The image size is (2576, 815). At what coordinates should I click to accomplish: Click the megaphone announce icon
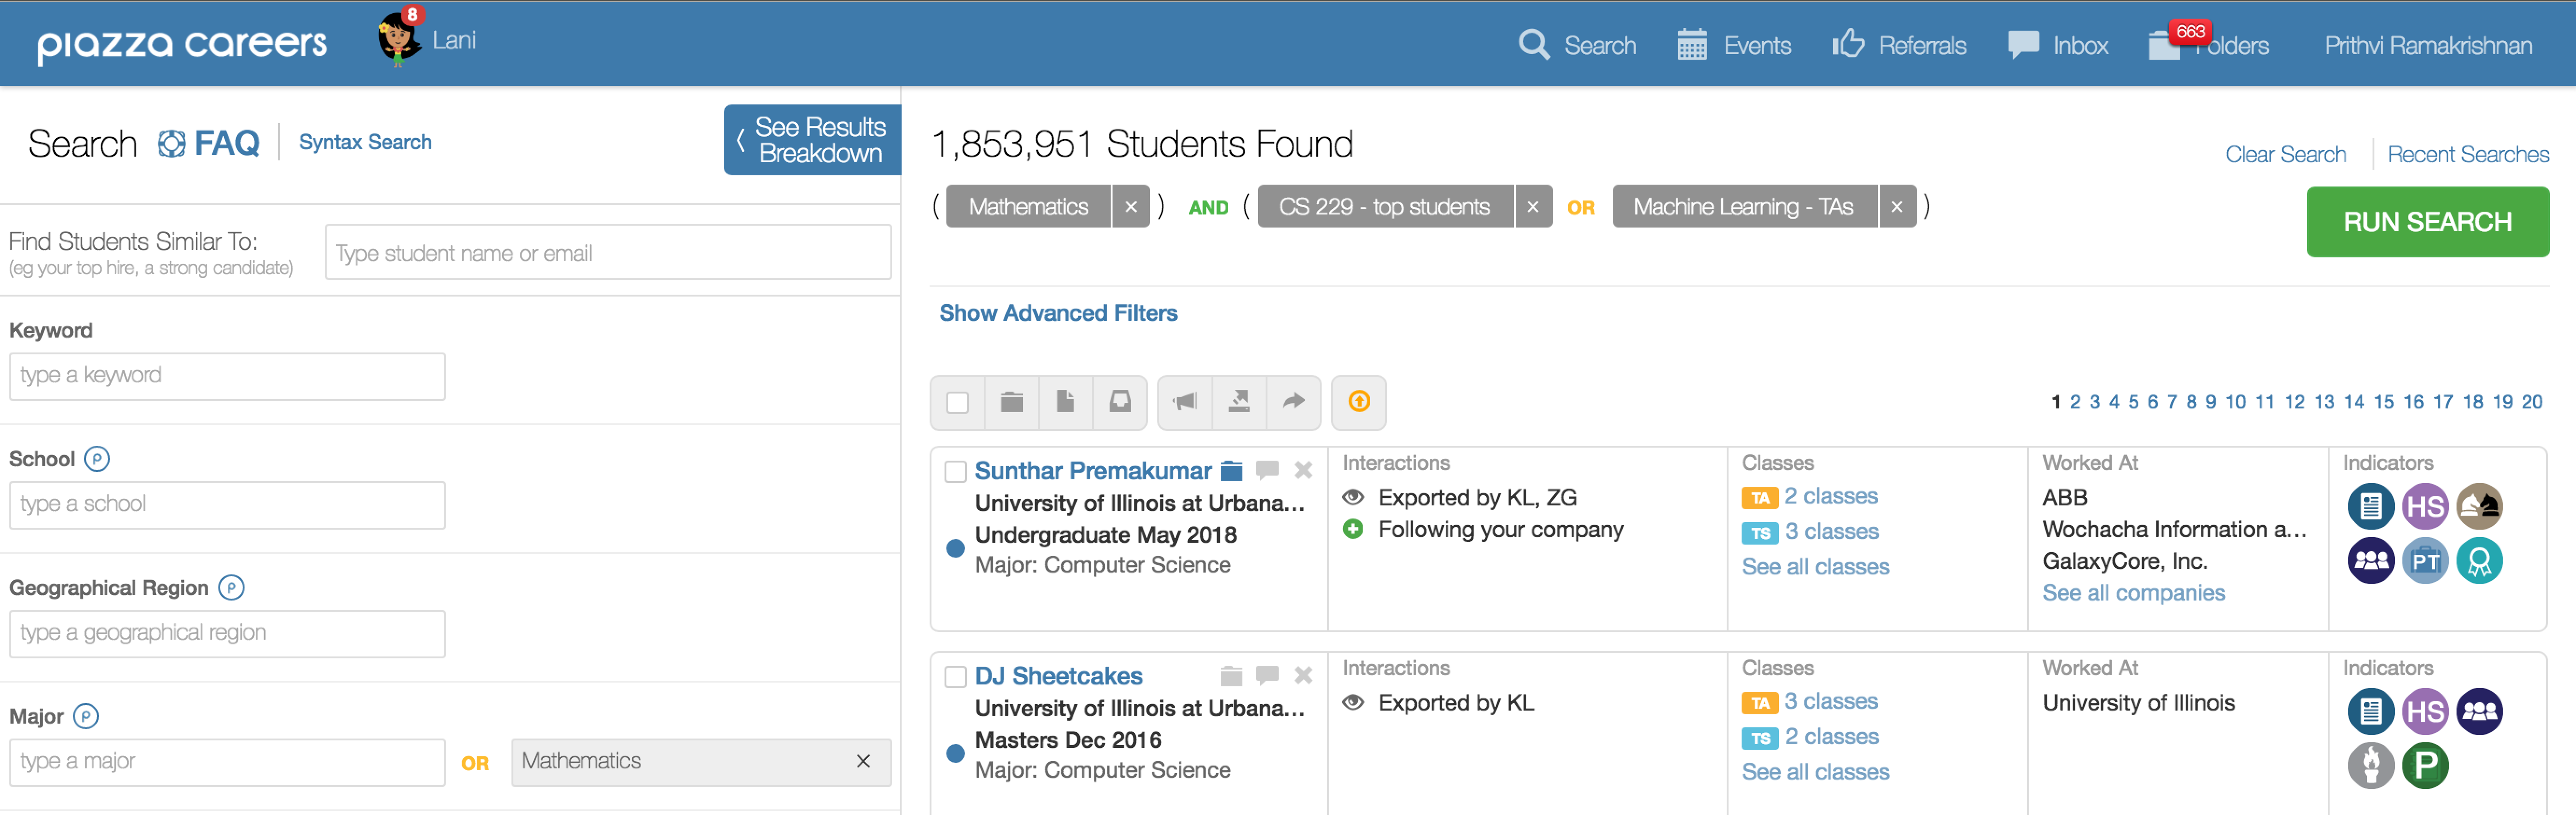(x=1185, y=401)
